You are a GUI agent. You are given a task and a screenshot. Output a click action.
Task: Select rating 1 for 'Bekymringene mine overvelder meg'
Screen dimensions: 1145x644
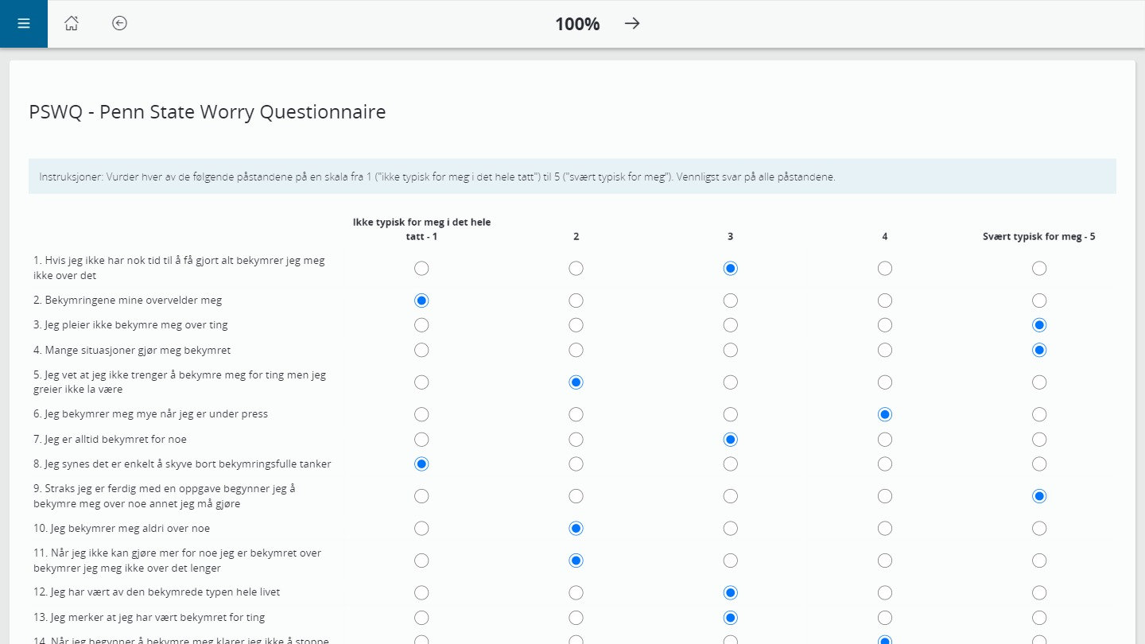421,301
